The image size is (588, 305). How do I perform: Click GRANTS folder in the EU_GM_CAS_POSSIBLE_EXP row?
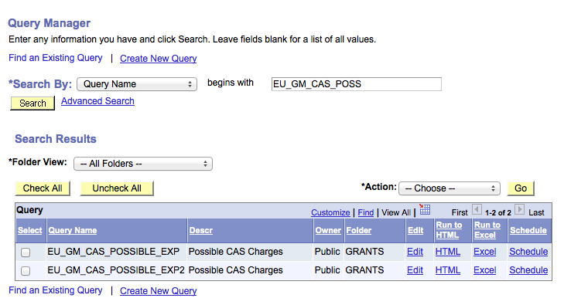pos(364,252)
